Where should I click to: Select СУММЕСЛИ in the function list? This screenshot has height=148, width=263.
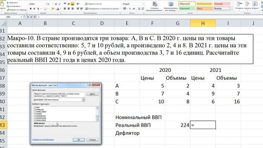tap(39, 110)
